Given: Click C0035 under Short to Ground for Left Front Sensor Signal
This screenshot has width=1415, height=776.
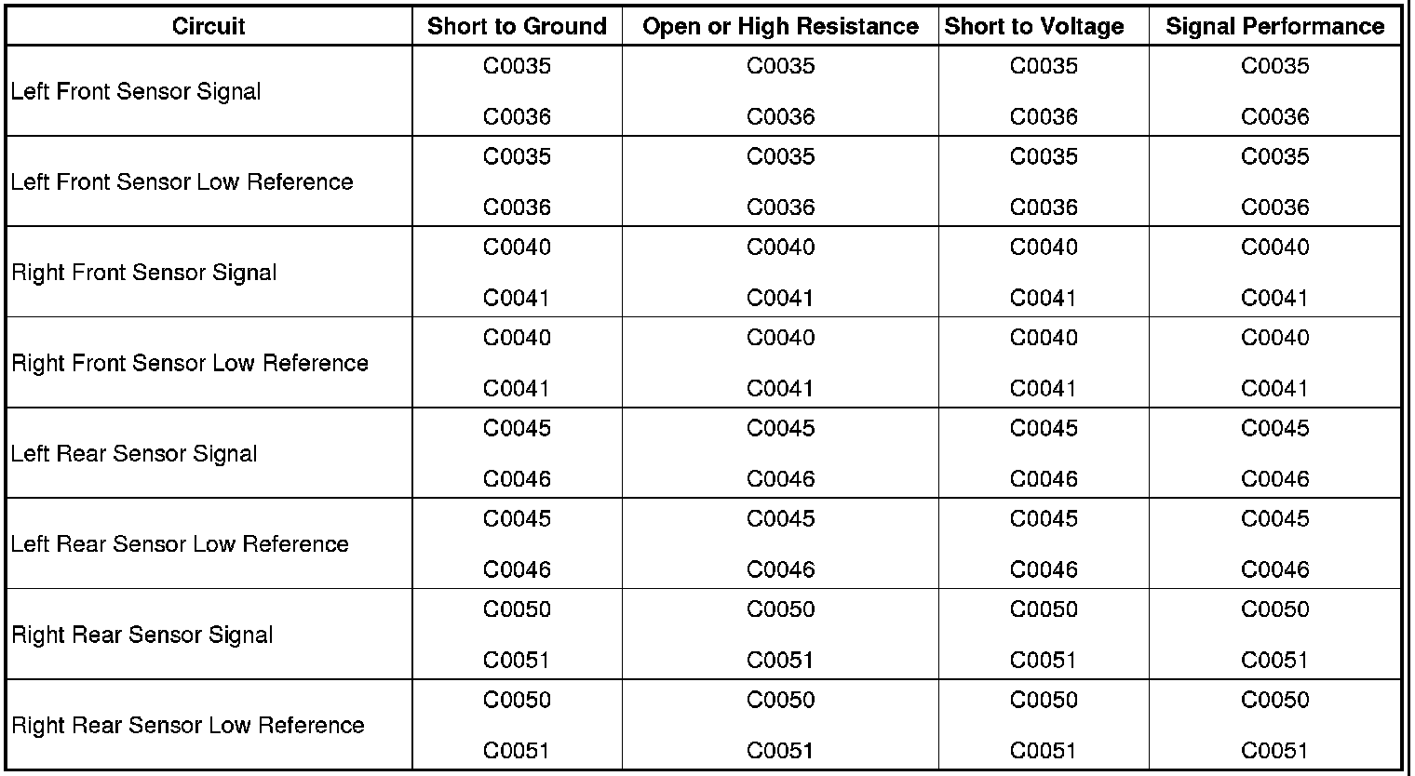Looking at the screenshot, I should point(517,66).
